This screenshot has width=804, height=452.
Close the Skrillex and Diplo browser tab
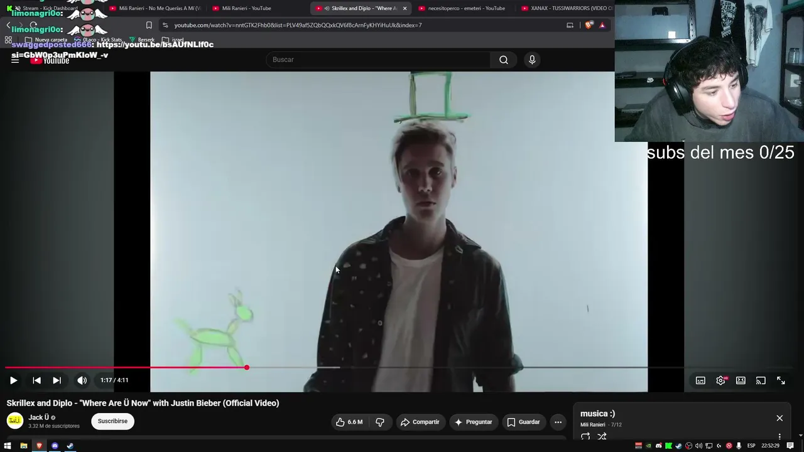[405, 8]
